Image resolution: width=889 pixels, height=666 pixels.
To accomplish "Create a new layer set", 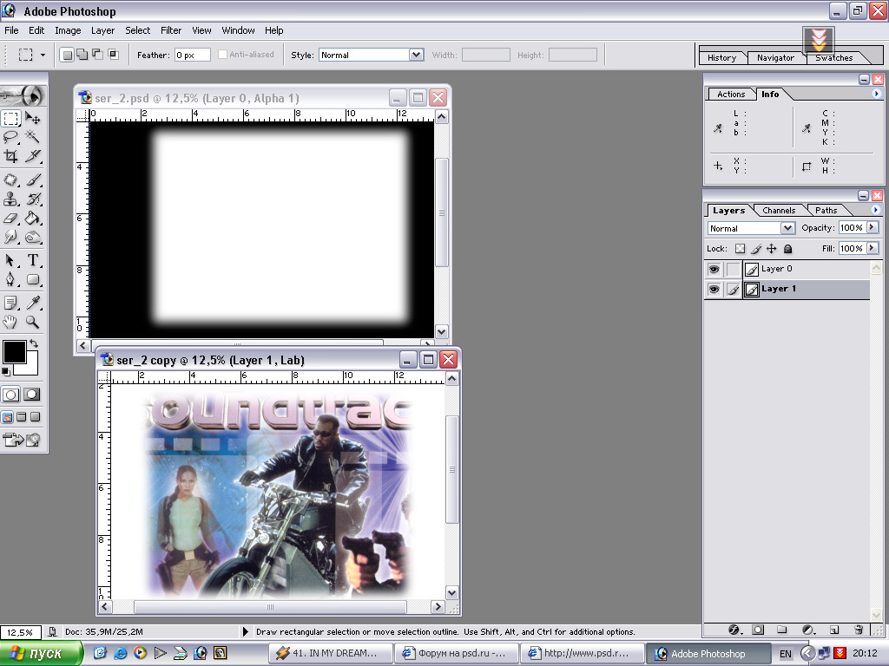I will coord(782,630).
